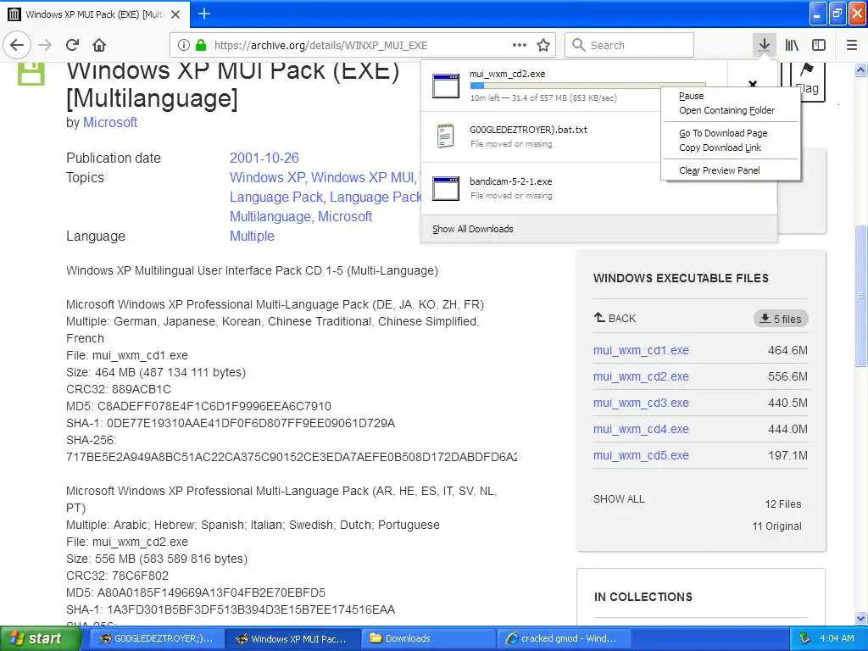Switch to Downloads folder taskbar button

click(428, 638)
